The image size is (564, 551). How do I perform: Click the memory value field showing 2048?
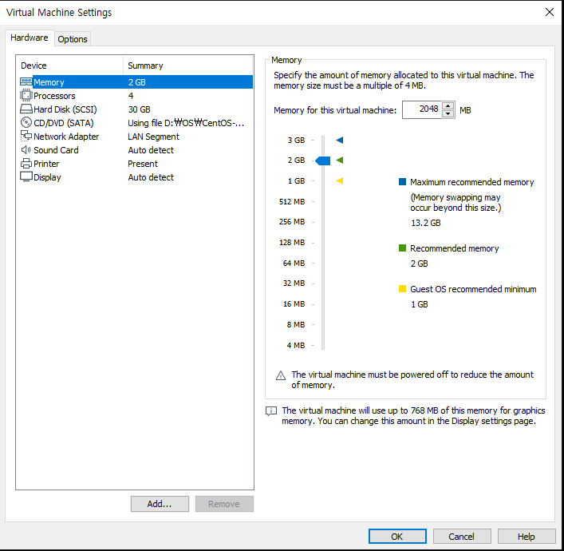pyautogui.click(x=422, y=109)
